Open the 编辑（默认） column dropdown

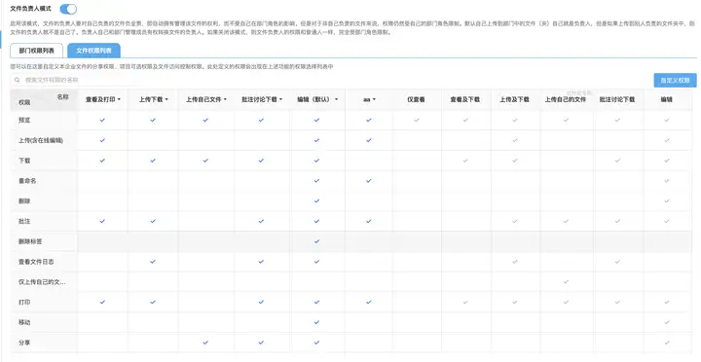pos(336,99)
